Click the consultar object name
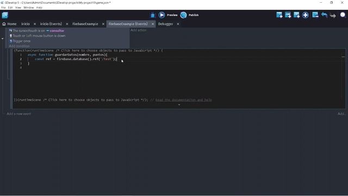Image resolution: width=348 pixels, height=196 pixels. pyautogui.click(x=57, y=30)
